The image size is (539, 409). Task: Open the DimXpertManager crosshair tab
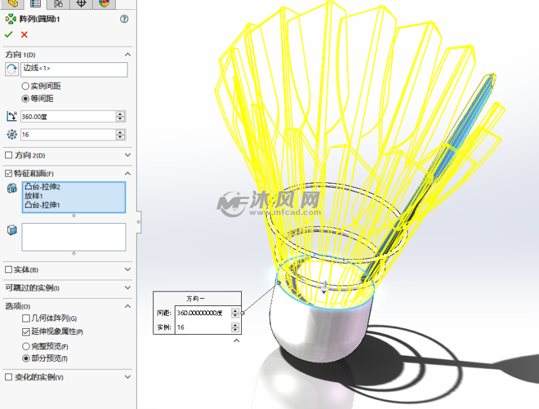81,4
